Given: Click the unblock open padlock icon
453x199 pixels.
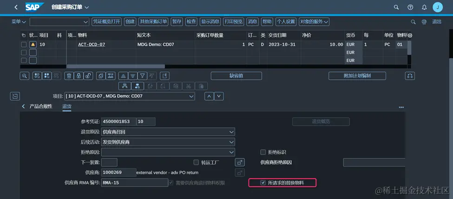Looking at the screenshot, I should click(x=88, y=76).
